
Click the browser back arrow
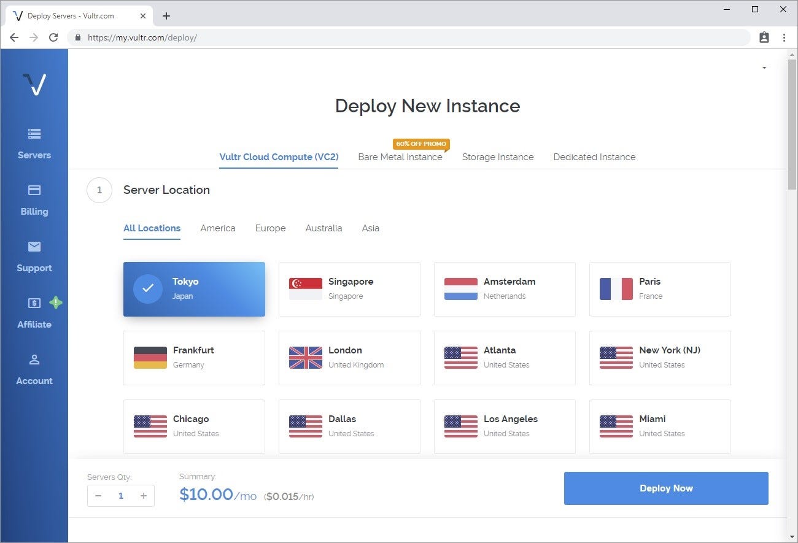pos(14,37)
